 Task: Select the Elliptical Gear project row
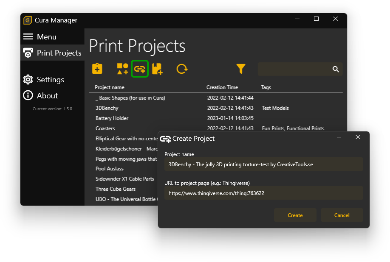[x=126, y=139]
